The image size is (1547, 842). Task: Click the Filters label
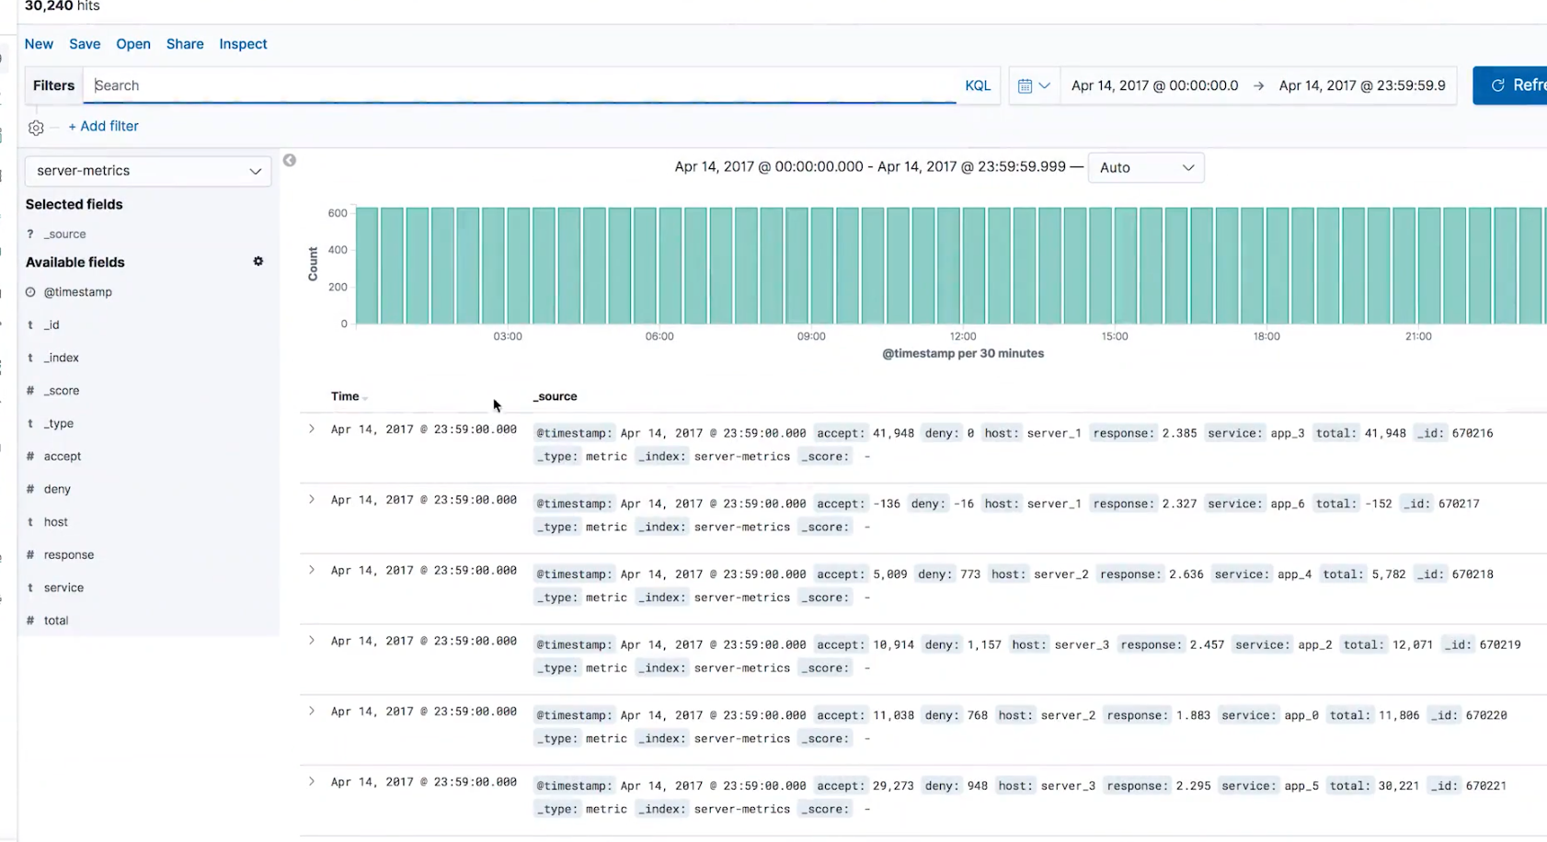click(x=53, y=85)
